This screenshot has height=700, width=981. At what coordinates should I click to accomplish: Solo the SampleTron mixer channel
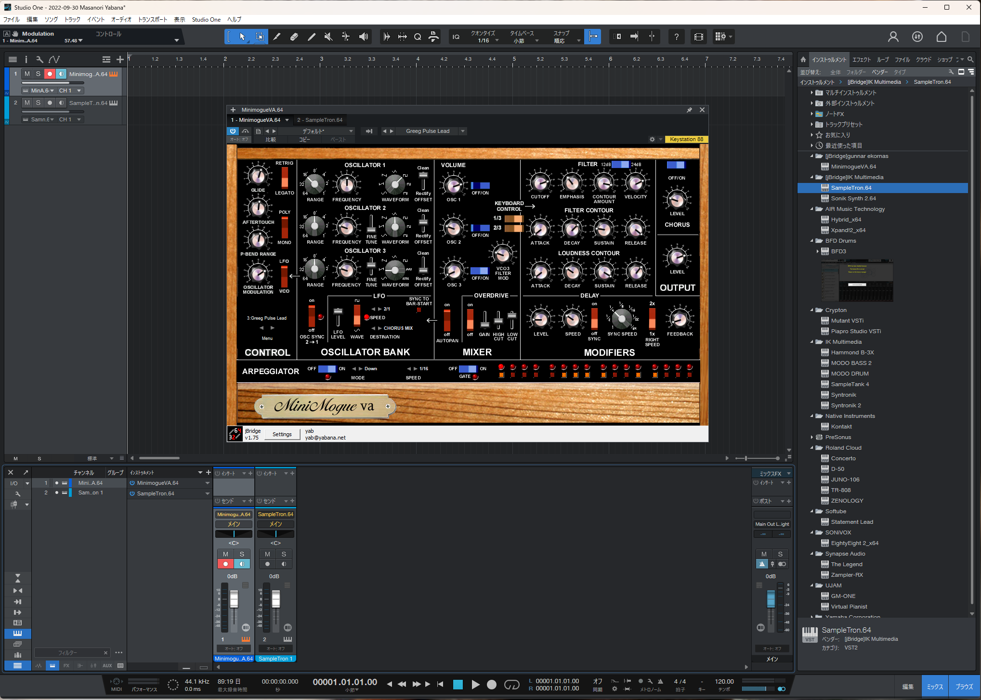click(x=284, y=554)
